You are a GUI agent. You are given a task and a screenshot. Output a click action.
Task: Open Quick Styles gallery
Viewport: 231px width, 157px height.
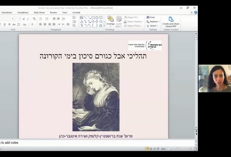(119, 22)
